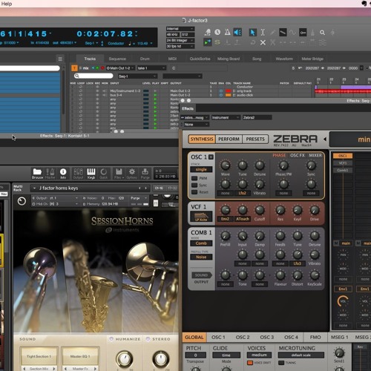This screenshot has width=371, height=371.
Task: Adjust the Cutoff knob in VCF 1
Action: [260, 210]
